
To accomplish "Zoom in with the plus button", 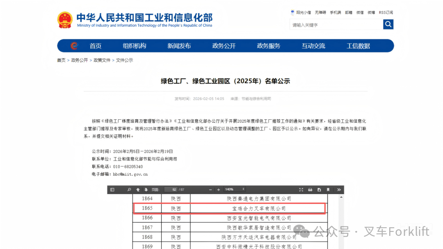I will click(219, 190).
